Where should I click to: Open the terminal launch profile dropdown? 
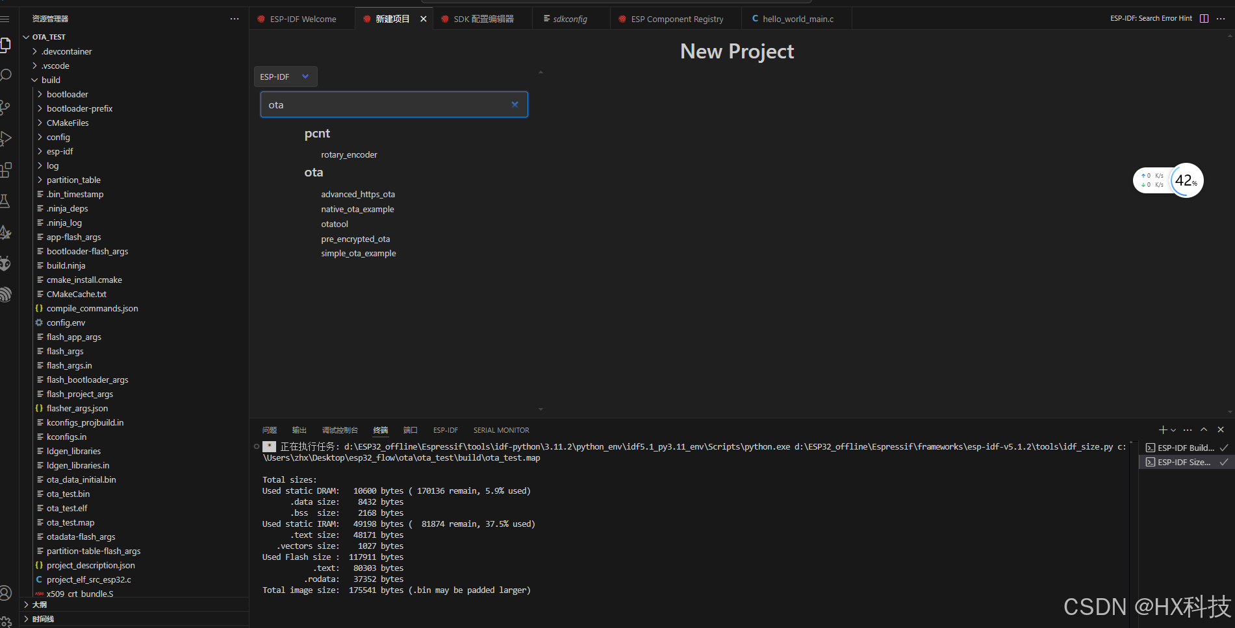click(x=1173, y=430)
